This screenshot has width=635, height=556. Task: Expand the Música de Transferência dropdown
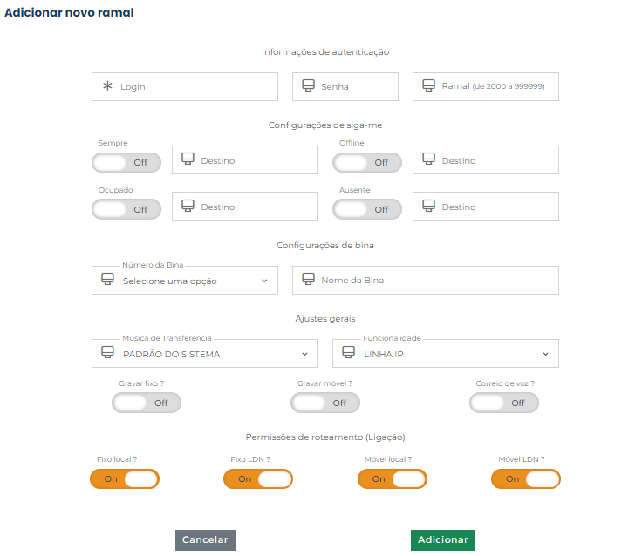[x=205, y=354]
